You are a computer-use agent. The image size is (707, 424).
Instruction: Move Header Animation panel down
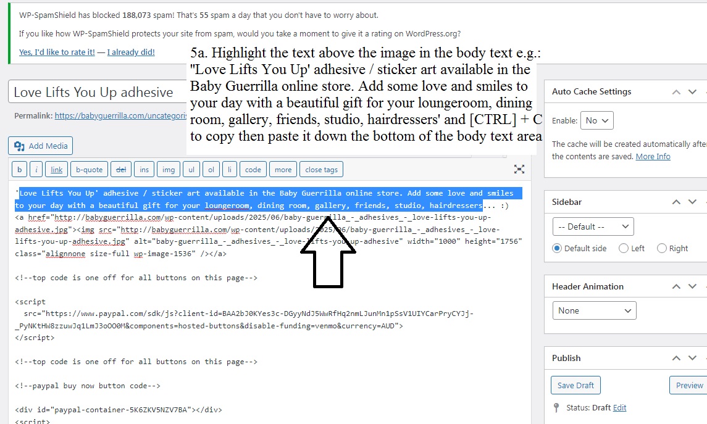tap(693, 286)
